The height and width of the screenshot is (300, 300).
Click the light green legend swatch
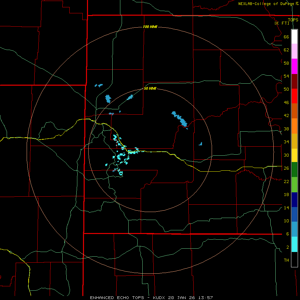point(294,185)
